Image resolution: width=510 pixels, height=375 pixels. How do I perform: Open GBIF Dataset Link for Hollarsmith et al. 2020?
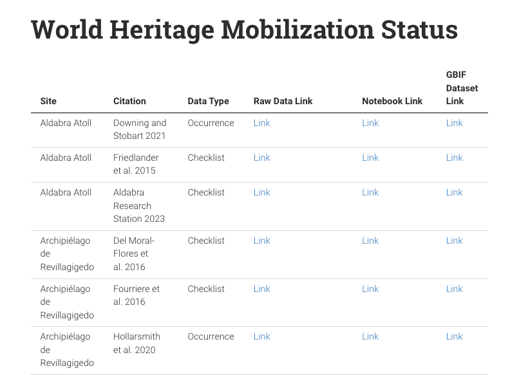(x=454, y=336)
